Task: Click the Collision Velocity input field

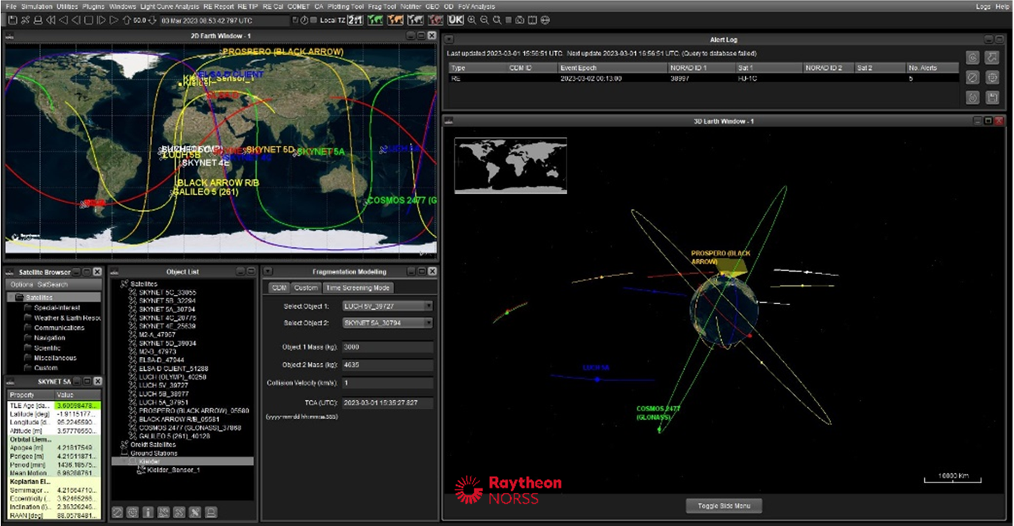Action: point(387,383)
